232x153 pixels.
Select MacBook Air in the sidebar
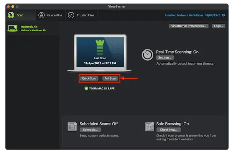32,28
